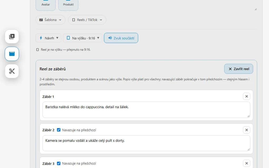The width and height of the screenshot is (269, 168).
Task: Click the "Reel ze záběrů" heading
Action: [x=53, y=69]
